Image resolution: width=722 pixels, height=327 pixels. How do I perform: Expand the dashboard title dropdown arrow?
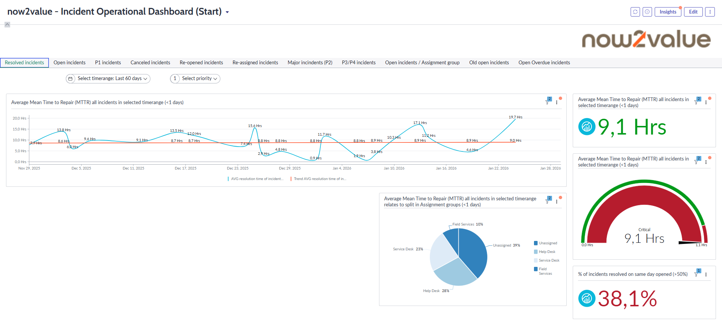[227, 12]
